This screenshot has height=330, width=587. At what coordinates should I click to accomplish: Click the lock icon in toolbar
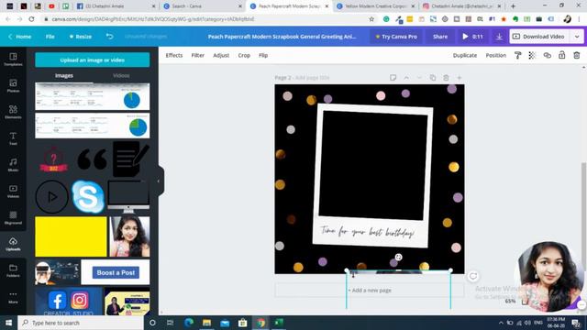(562, 55)
